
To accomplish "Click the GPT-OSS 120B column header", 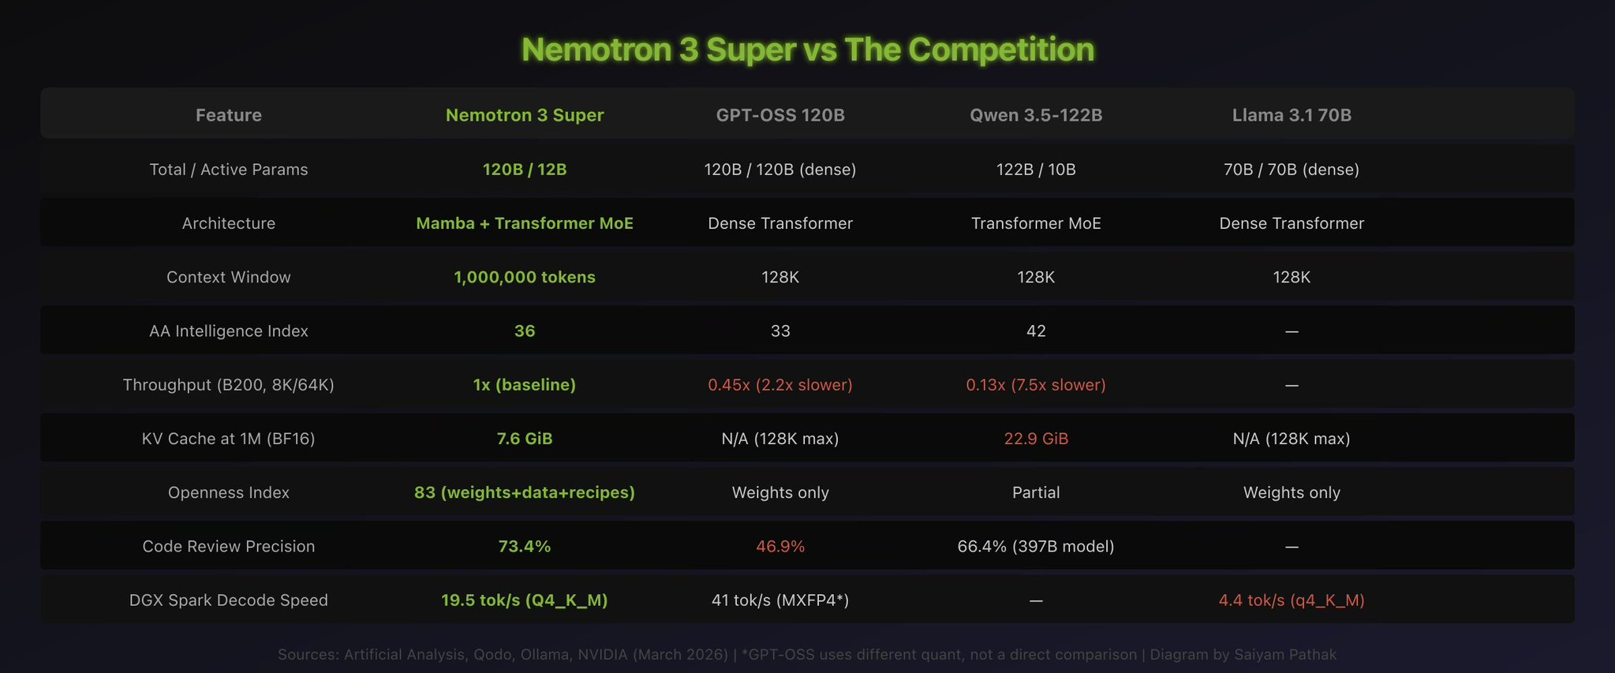I will 780,115.
